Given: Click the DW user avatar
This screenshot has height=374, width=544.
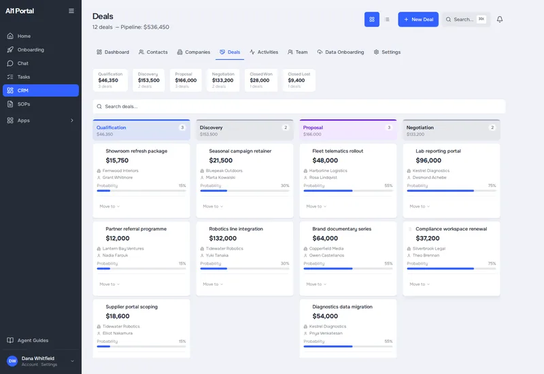Looking at the screenshot, I should (12, 361).
